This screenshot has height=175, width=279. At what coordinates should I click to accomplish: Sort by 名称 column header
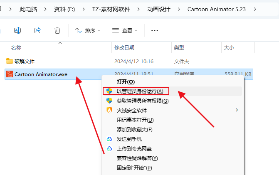(x=16, y=48)
